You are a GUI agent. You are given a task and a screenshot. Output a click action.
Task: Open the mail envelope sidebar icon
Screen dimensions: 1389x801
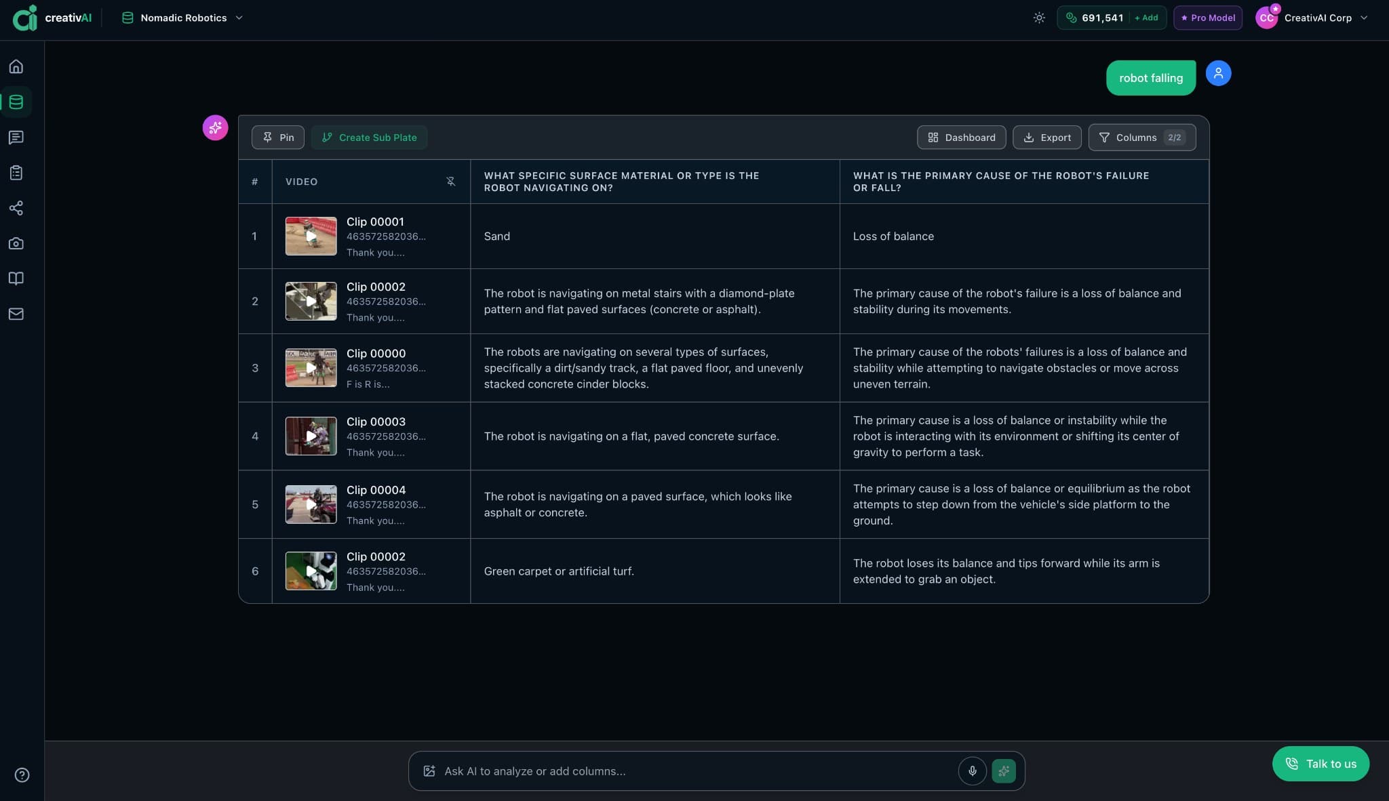click(x=16, y=314)
